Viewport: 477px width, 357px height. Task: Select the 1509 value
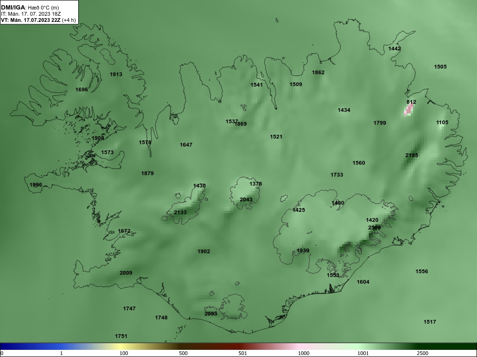pos(296,85)
